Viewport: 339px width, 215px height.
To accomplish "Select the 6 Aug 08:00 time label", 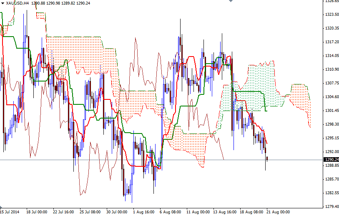I will point(171,212).
